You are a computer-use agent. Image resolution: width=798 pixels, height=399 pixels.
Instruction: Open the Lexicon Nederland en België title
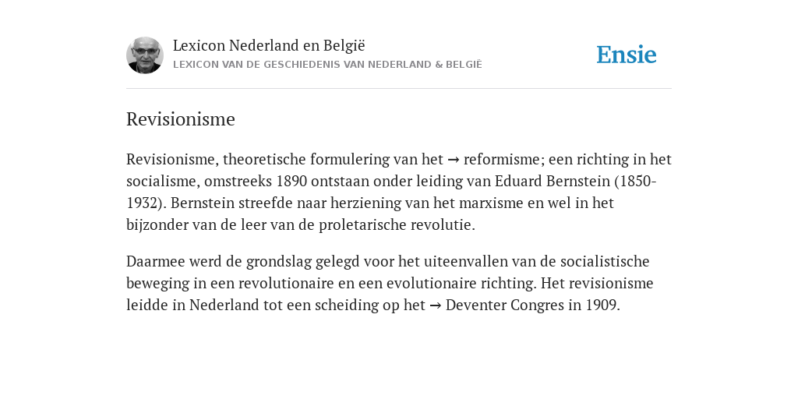pos(269,45)
